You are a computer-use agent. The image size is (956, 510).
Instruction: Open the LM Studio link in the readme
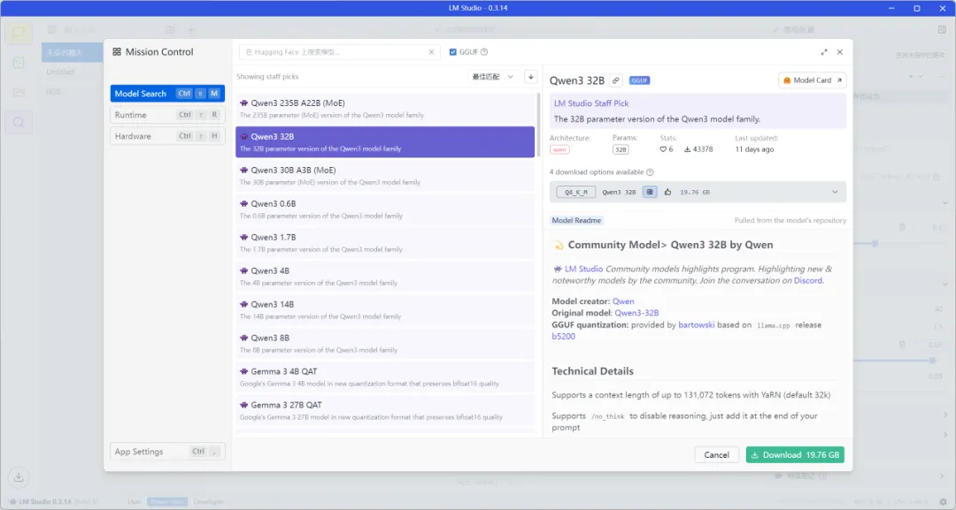[583, 269]
